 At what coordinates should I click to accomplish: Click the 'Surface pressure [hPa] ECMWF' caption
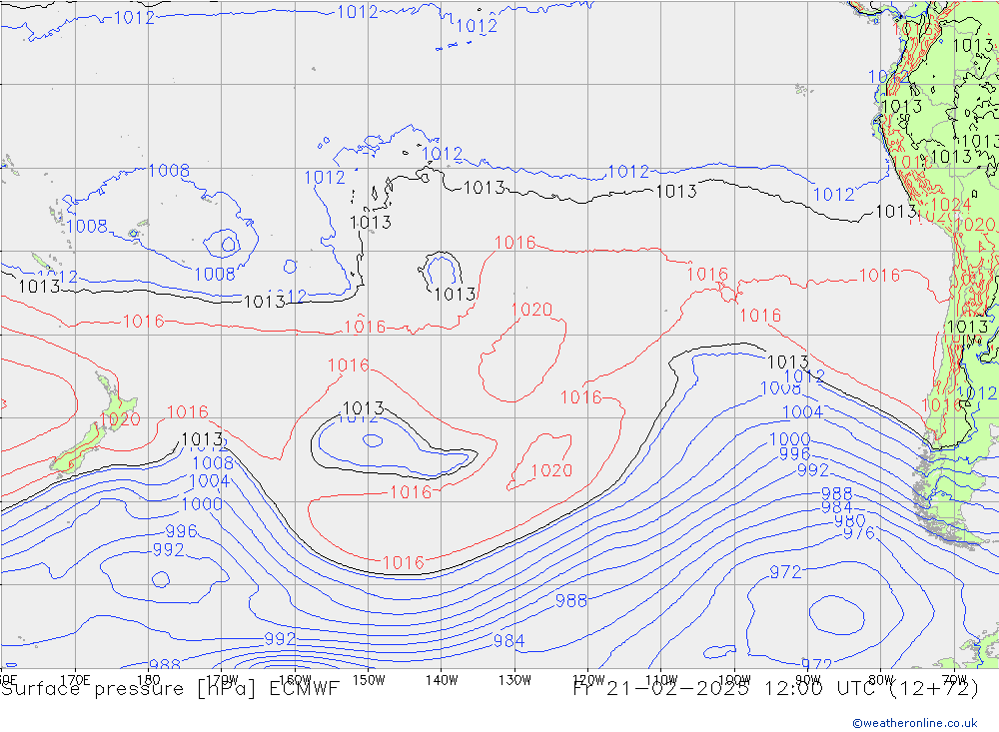coord(170,689)
